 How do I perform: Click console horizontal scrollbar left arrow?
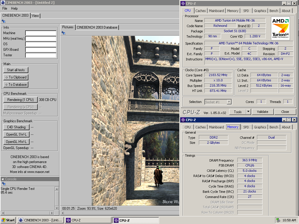[x=2, y=213]
